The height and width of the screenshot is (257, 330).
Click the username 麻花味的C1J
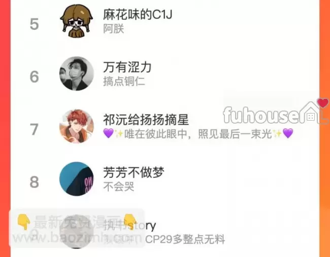[138, 15]
